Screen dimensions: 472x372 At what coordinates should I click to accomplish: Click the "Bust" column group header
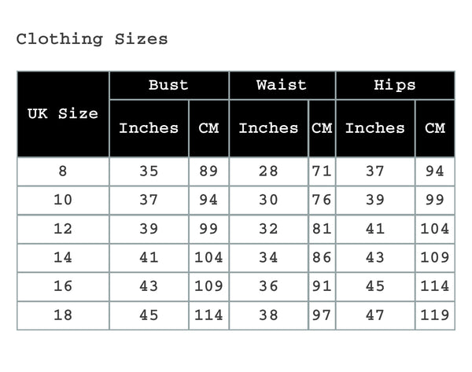click(168, 85)
